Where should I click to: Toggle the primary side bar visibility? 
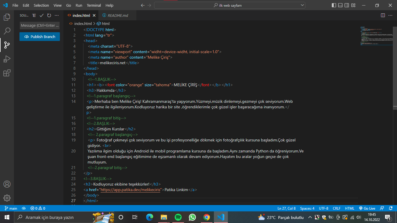tap(333, 5)
